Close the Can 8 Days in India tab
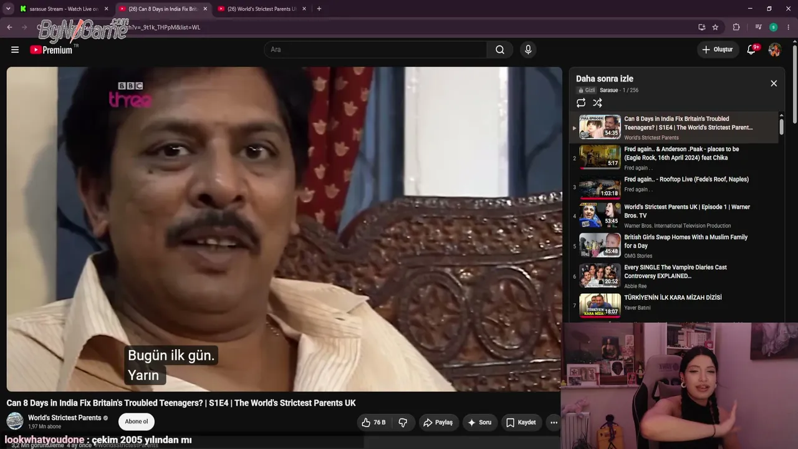 tap(204, 9)
